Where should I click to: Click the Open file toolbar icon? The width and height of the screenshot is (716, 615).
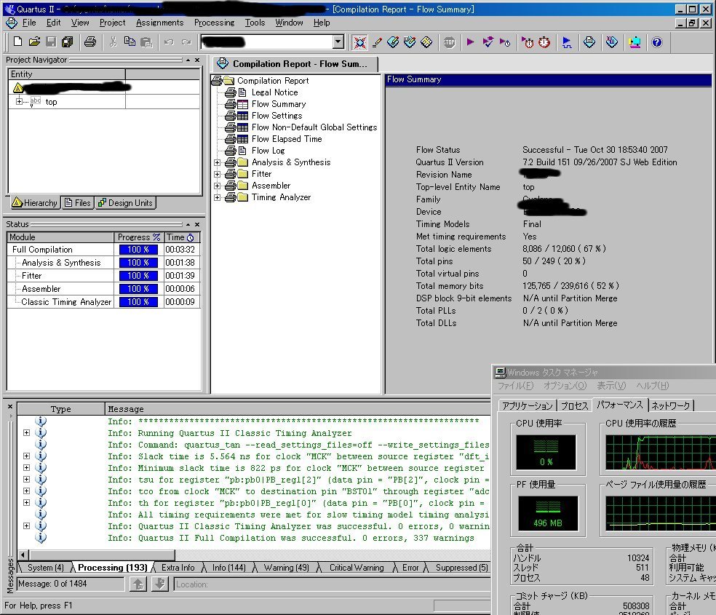coord(34,42)
